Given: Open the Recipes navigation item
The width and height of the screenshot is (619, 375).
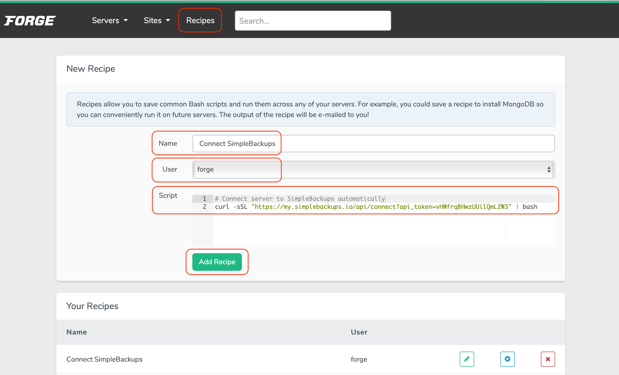Looking at the screenshot, I should pos(200,20).
